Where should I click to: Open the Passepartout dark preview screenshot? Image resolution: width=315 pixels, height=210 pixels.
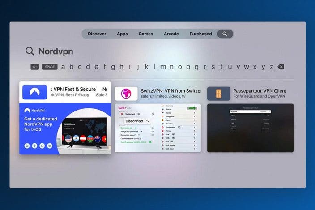[x=250, y=128]
